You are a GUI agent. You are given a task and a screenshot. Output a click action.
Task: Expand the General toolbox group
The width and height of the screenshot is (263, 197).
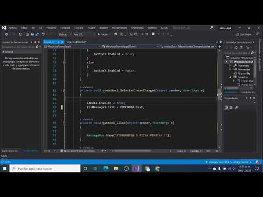coord(7,52)
